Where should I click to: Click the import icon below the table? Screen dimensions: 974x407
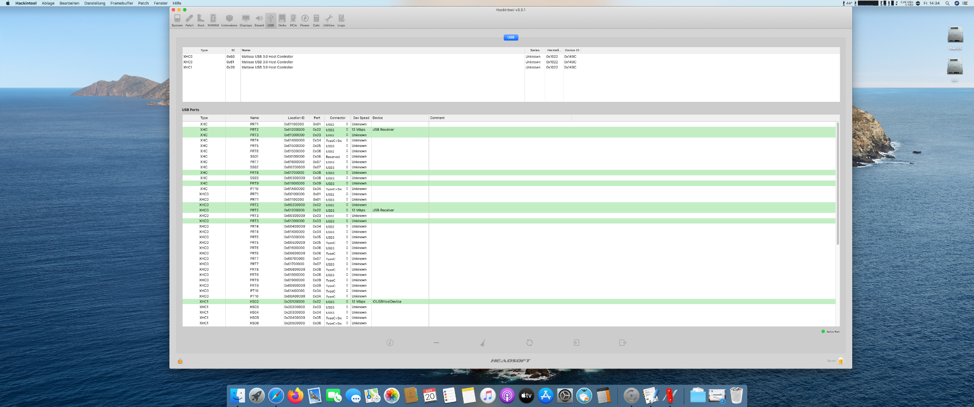576,343
